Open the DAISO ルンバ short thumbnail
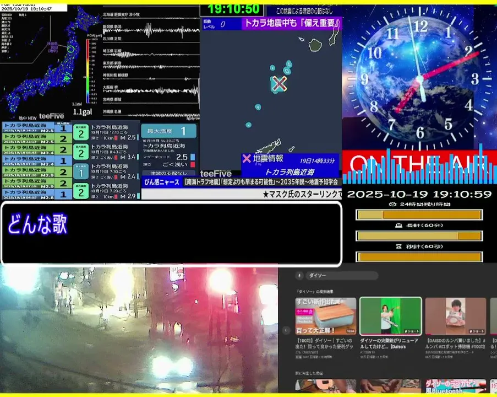This screenshot has width=497, height=397. (x=456, y=316)
